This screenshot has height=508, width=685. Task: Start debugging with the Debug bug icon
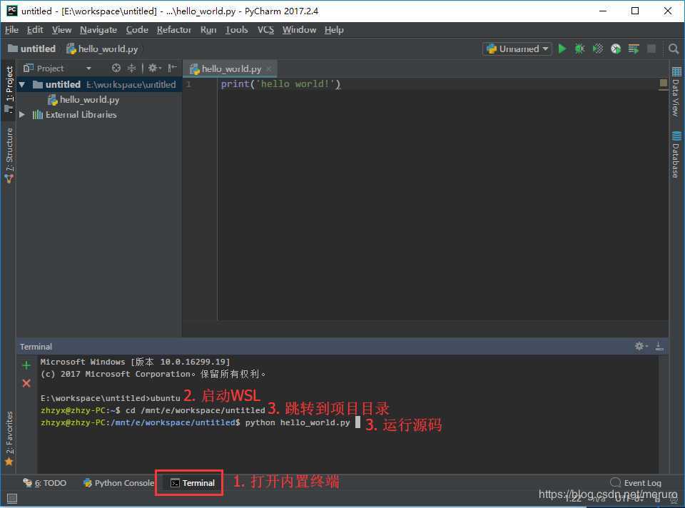[580, 49]
